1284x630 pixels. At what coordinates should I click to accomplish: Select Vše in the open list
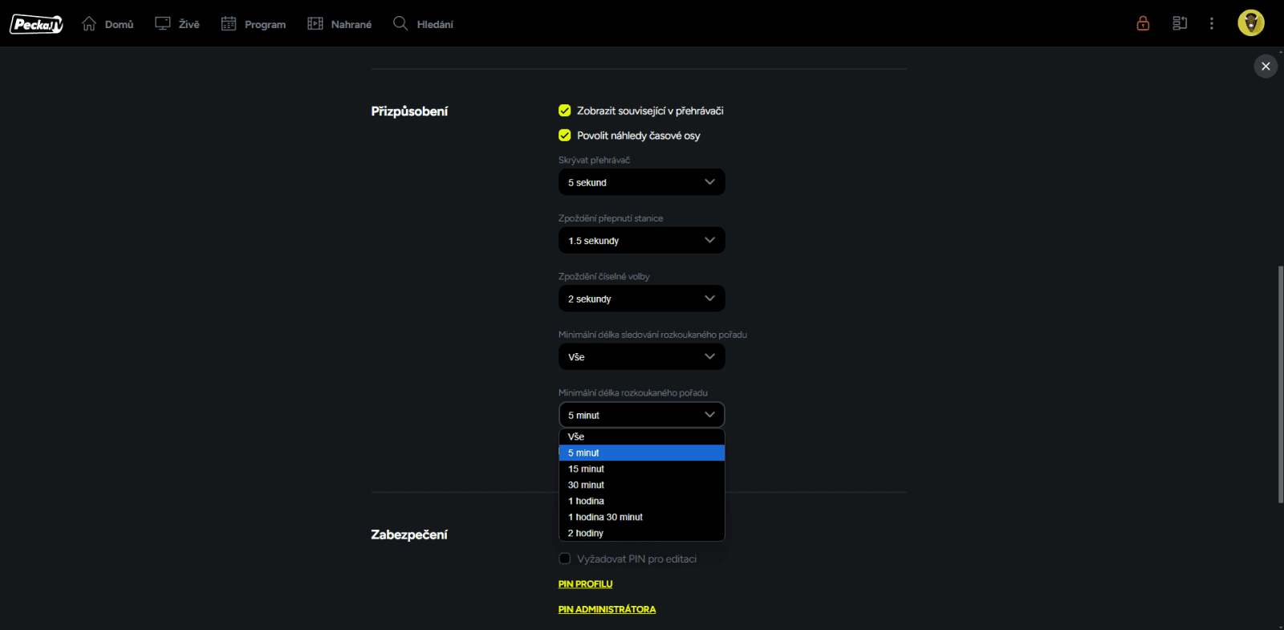642,437
